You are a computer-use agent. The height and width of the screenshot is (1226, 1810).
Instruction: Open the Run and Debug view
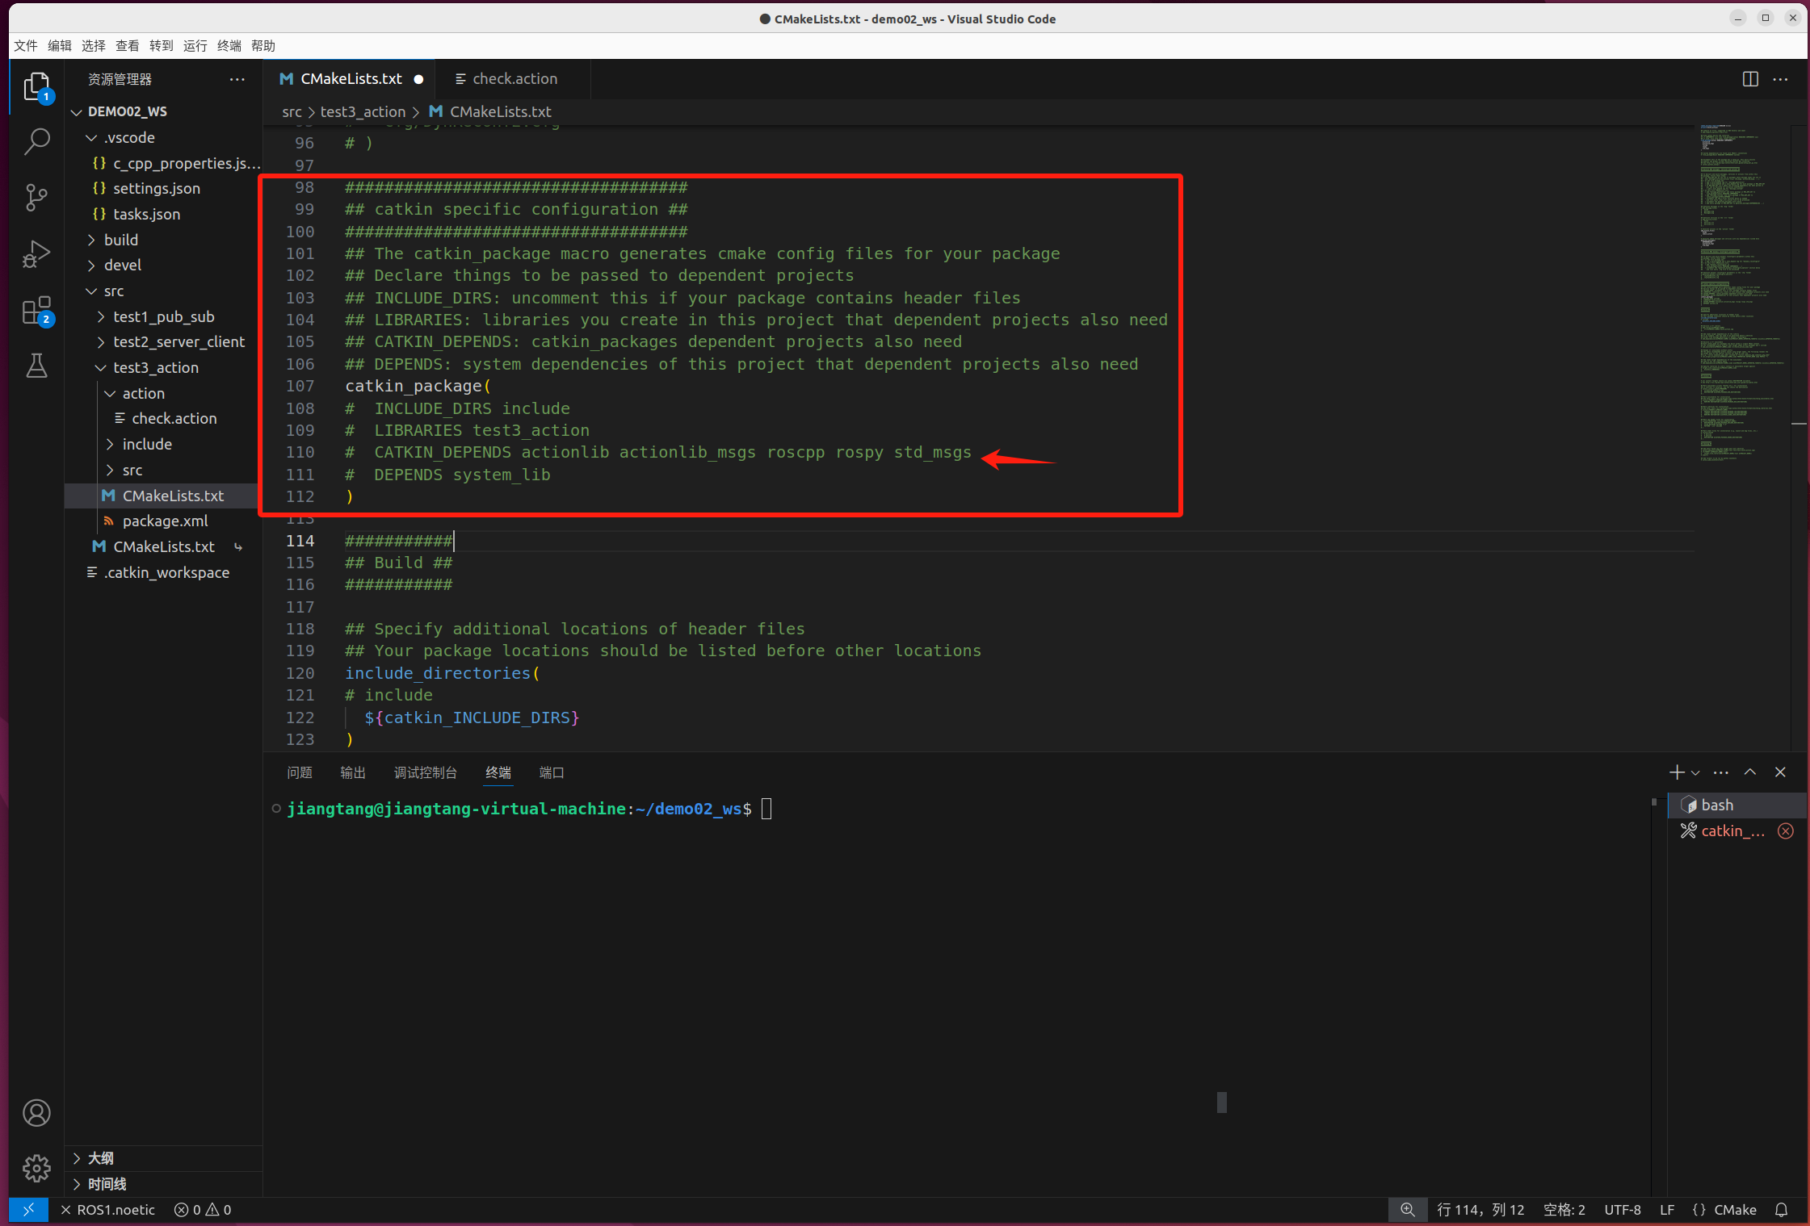[36, 253]
